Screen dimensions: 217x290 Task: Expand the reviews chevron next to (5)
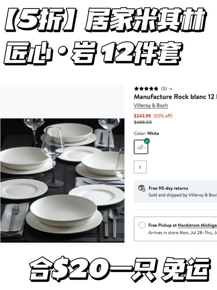click(x=171, y=89)
